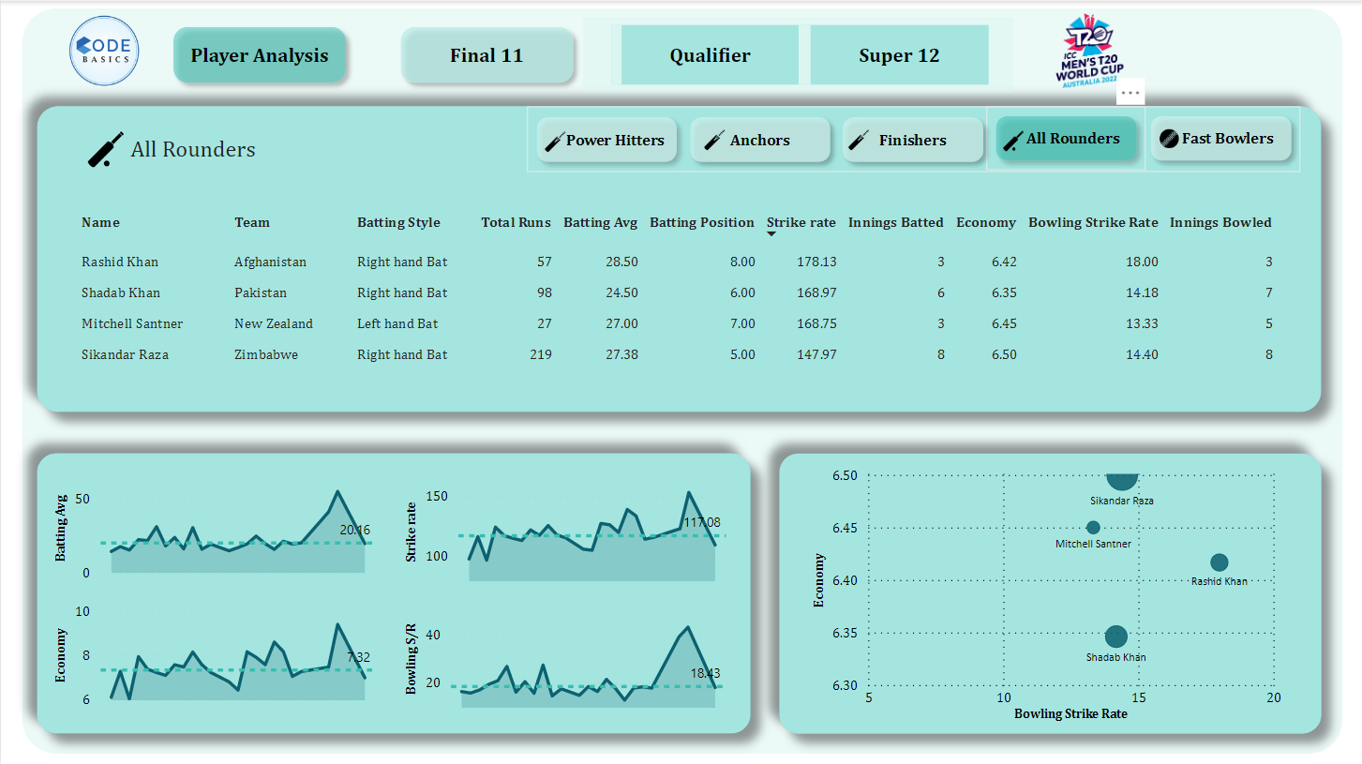Viewport: 1362px width, 764px height.
Task: Enable the Fast Bowlers filter
Action: (1221, 138)
